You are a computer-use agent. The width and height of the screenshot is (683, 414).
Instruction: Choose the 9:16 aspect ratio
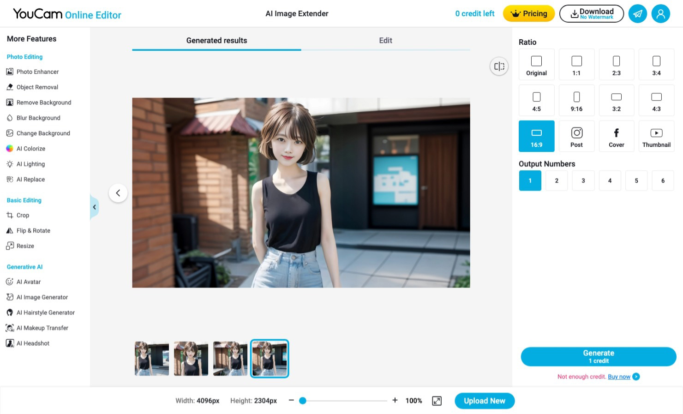pyautogui.click(x=576, y=101)
